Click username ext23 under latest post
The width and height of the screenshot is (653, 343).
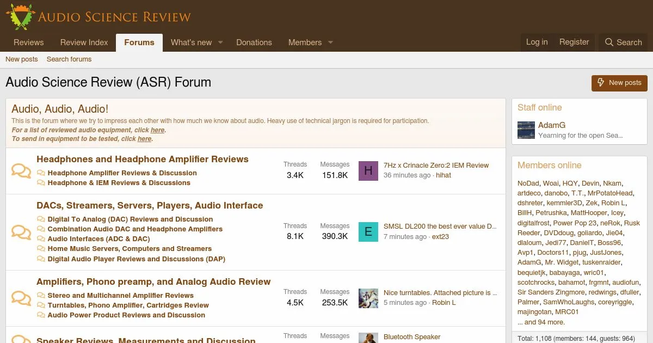click(440, 237)
